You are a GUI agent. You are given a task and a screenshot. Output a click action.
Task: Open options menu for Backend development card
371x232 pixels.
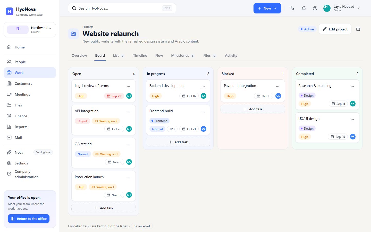(203, 87)
